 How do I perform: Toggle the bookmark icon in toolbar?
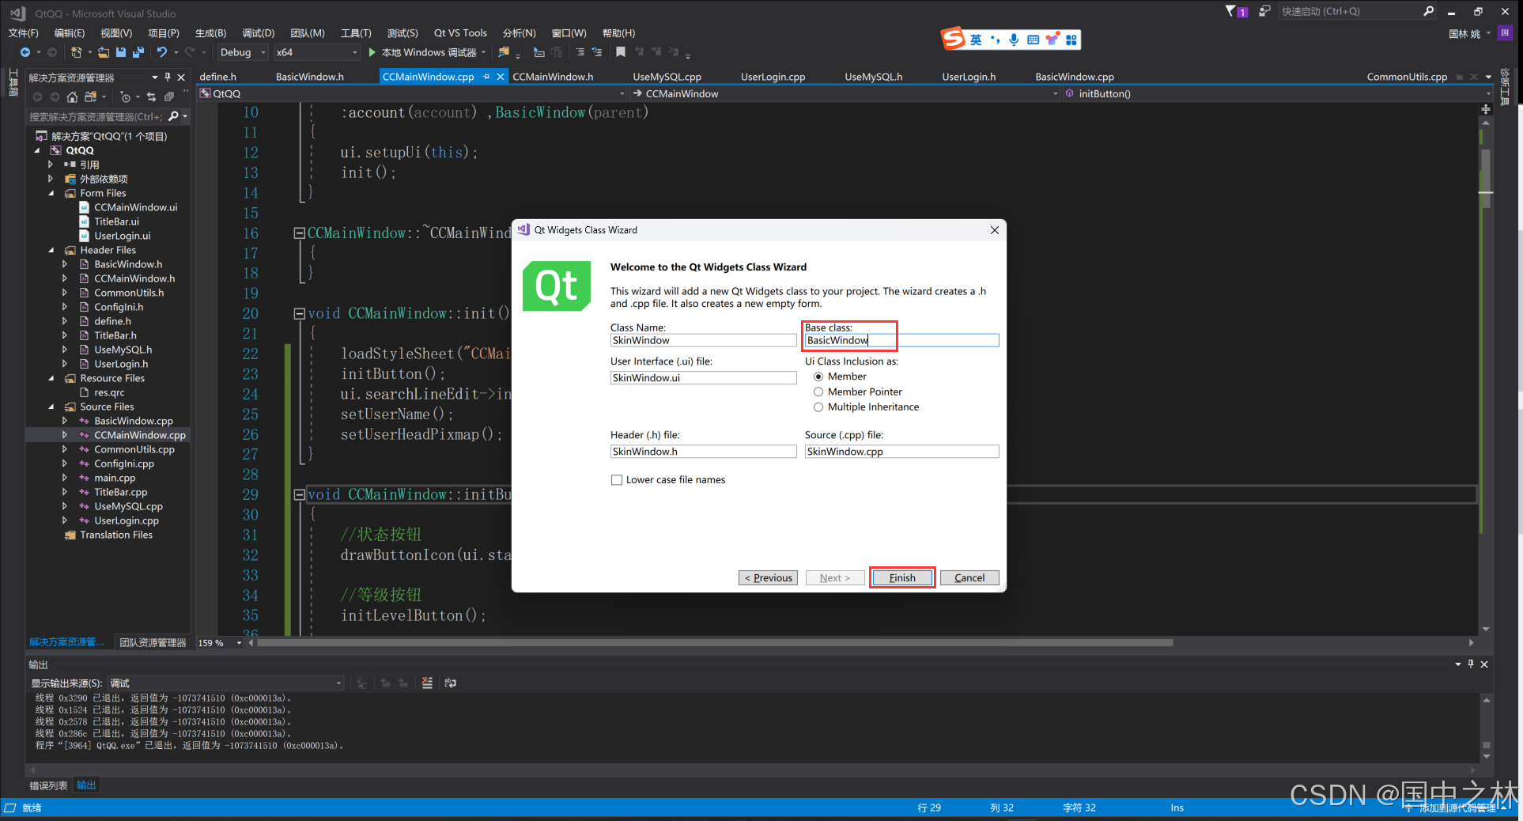click(621, 52)
